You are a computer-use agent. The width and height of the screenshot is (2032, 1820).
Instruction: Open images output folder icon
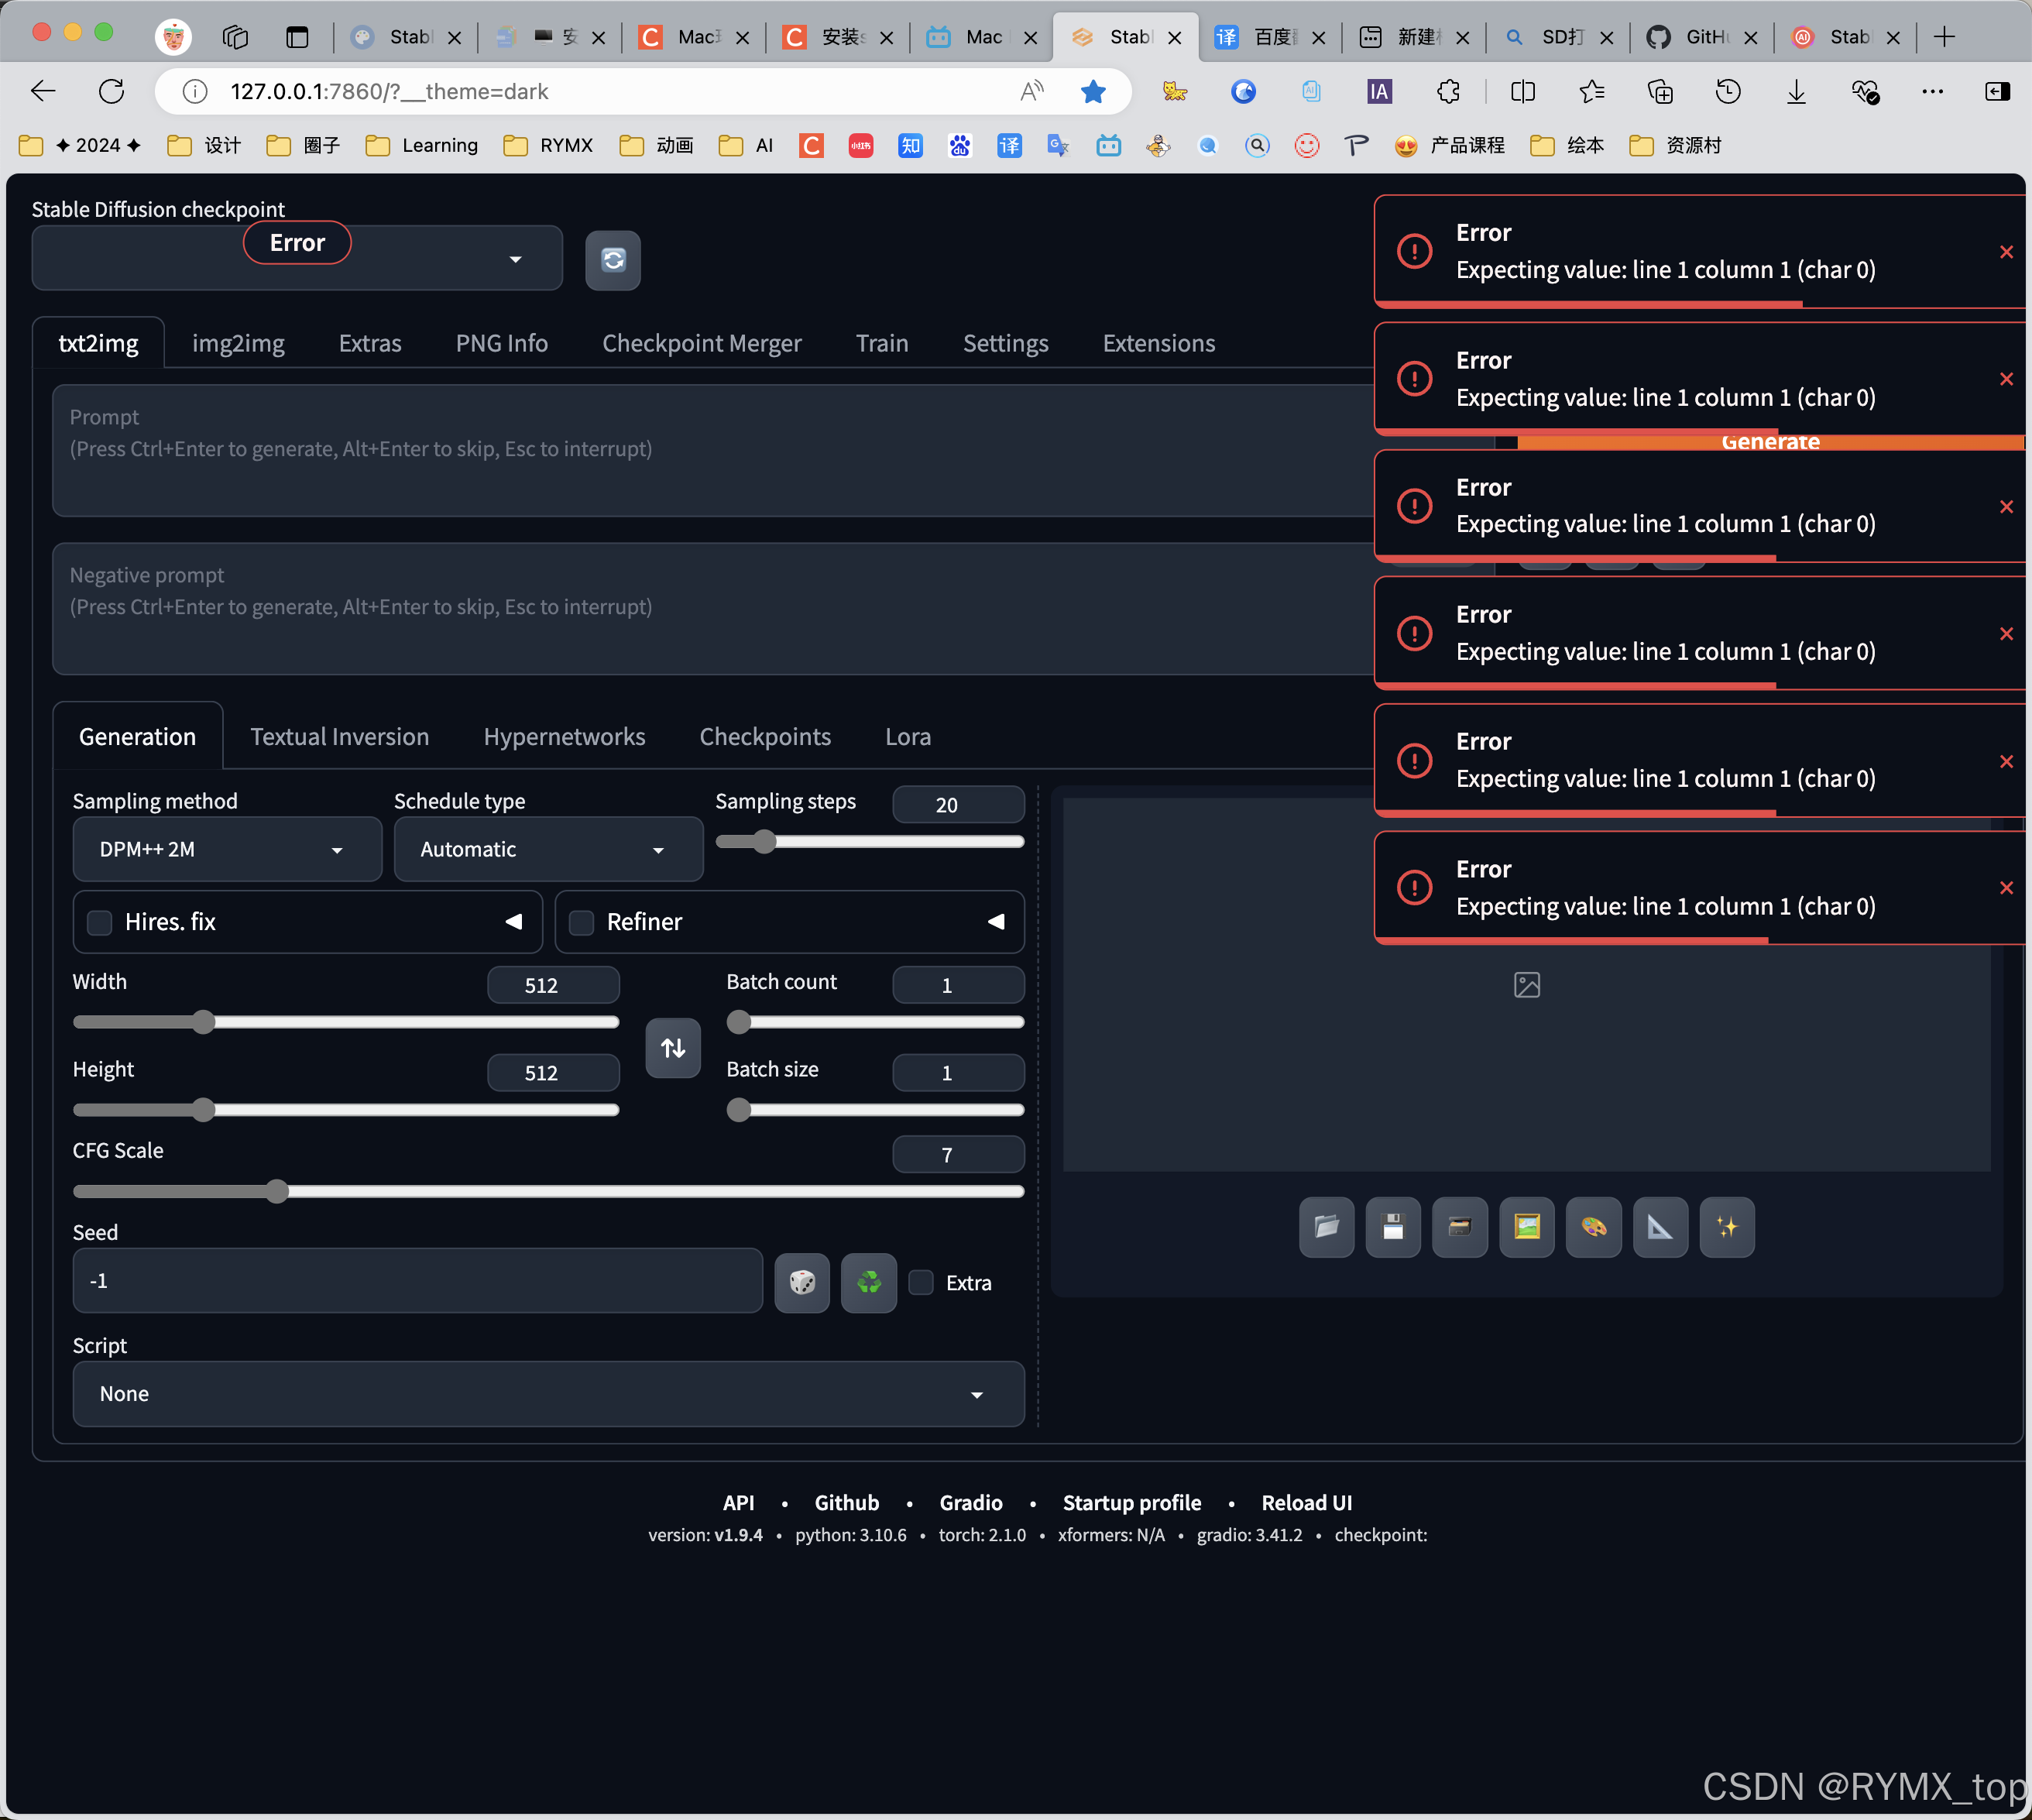pyautogui.click(x=1326, y=1227)
